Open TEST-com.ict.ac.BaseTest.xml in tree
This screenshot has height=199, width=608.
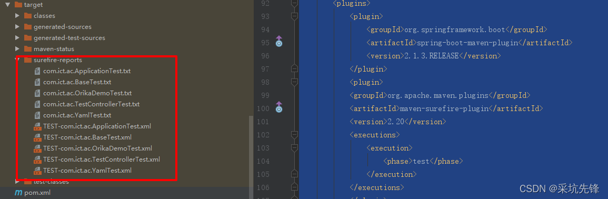coord(87,137)
